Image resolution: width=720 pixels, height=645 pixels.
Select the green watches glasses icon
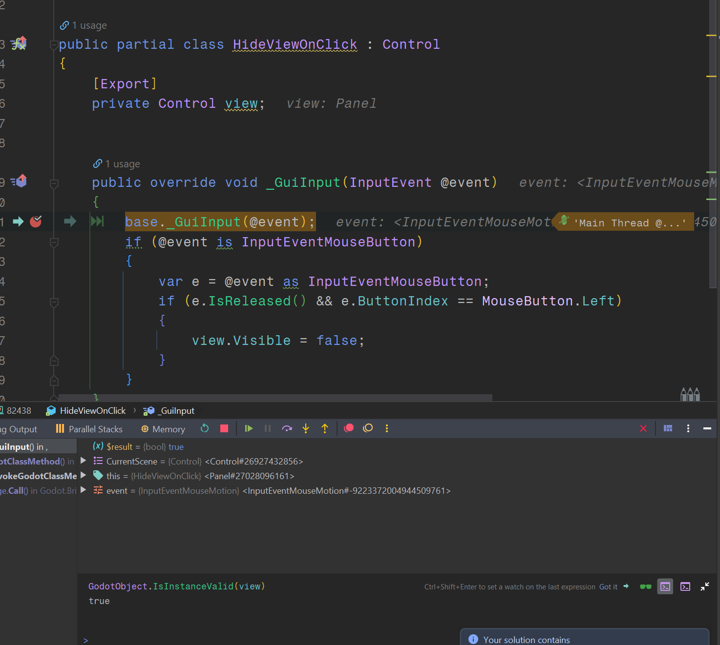(x=645, y=586)
